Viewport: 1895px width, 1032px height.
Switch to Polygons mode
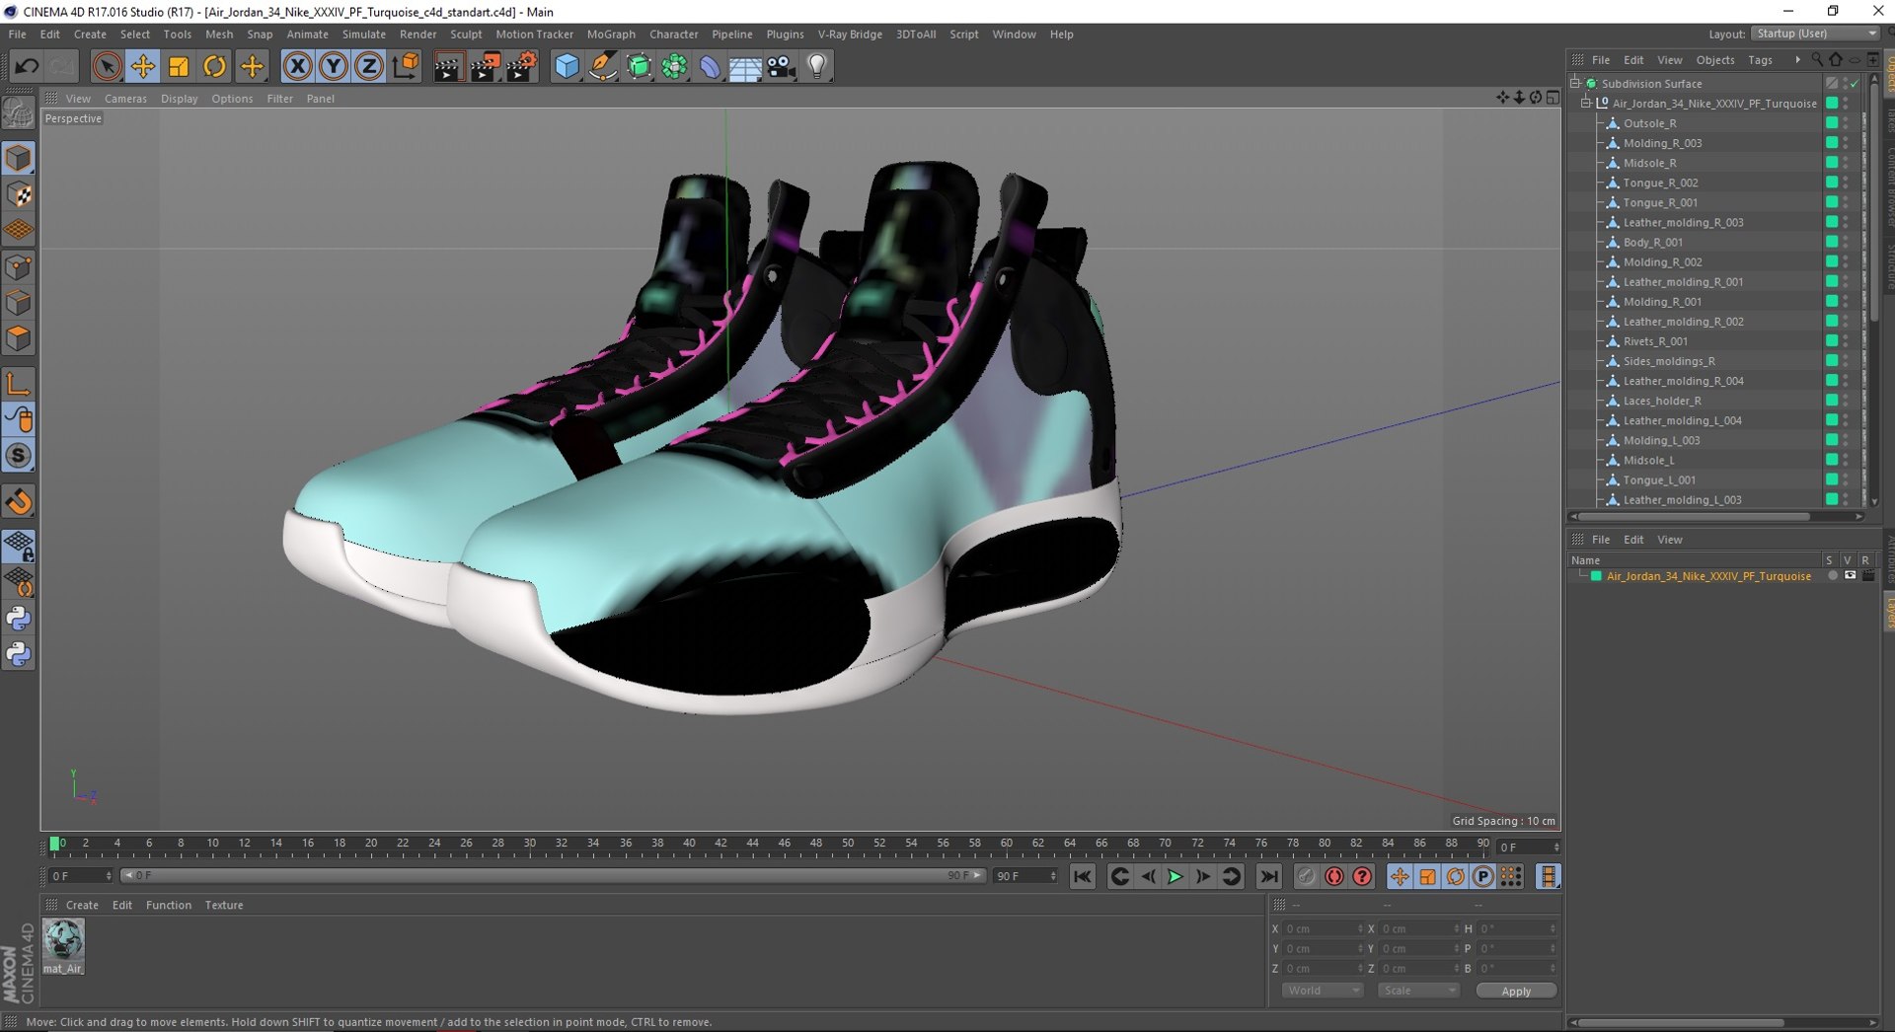[x=19, y=338]
